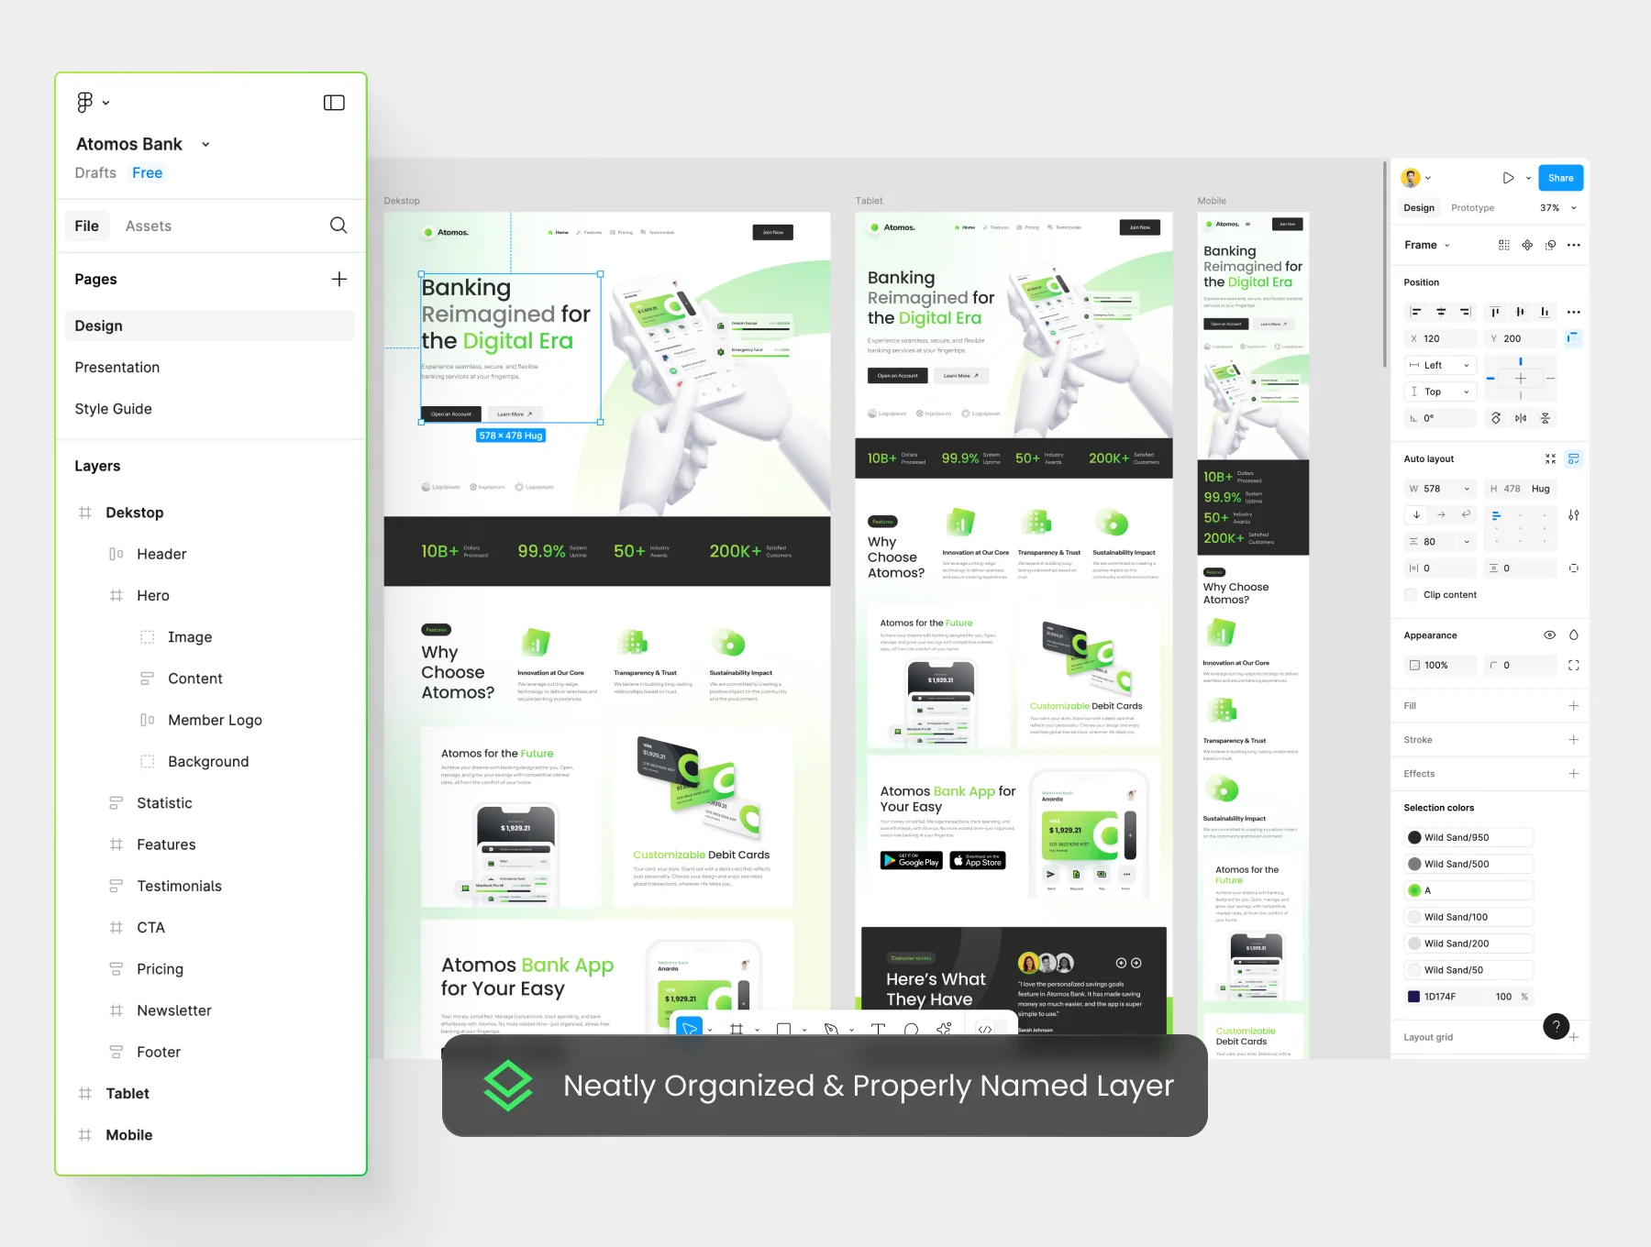Open the Top vertical constraint dropdown
This screenshot has width=1651, height=1247.
(x=1440, y=392)
